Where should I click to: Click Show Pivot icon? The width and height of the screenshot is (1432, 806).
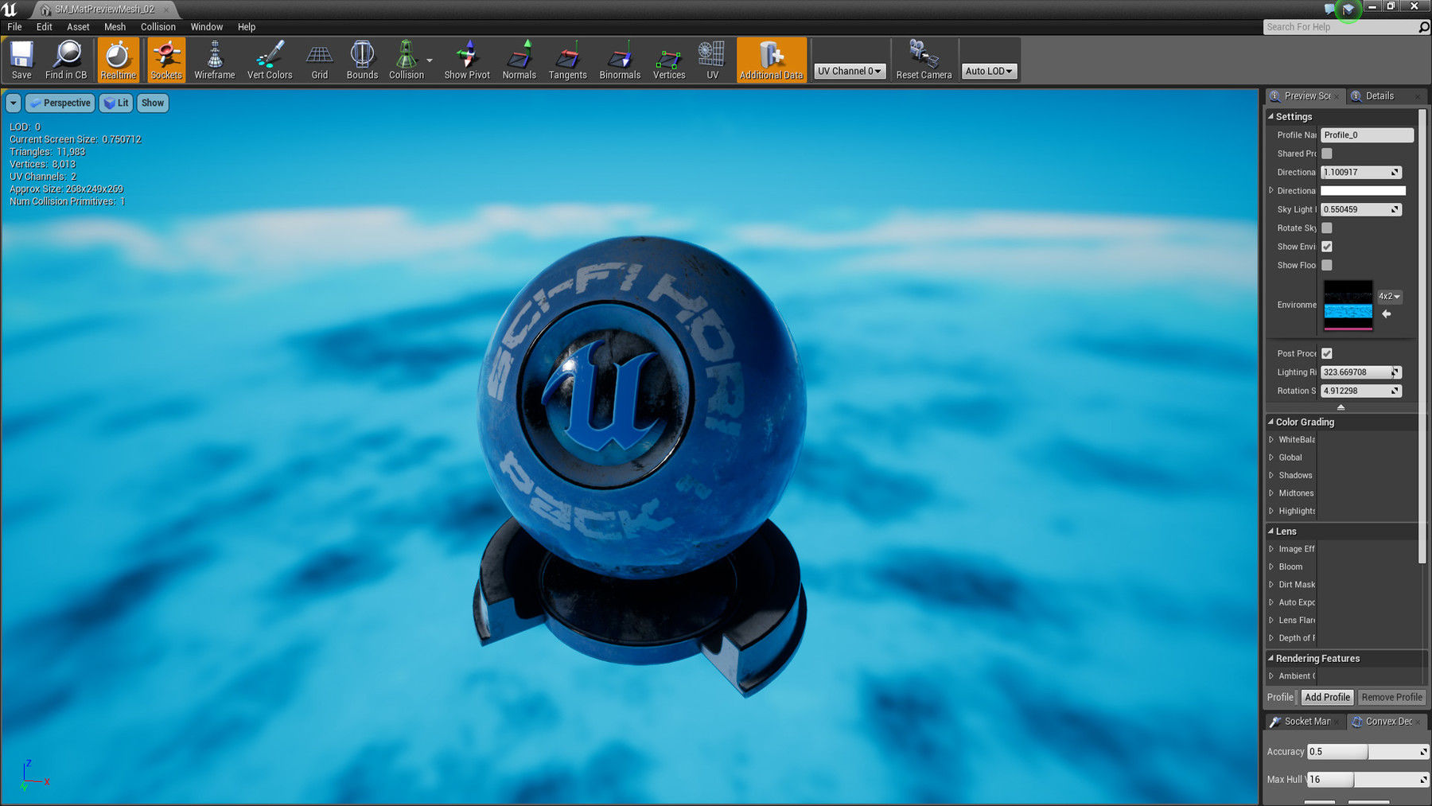[x=467, y=60]
